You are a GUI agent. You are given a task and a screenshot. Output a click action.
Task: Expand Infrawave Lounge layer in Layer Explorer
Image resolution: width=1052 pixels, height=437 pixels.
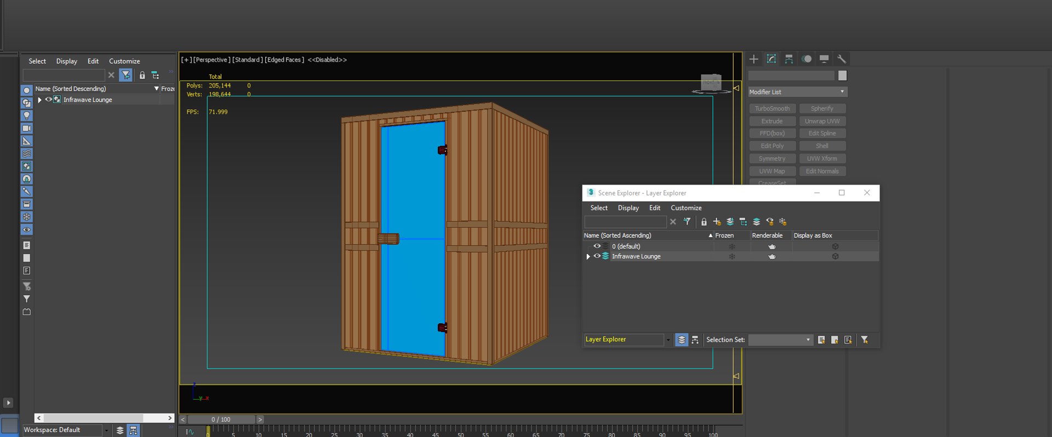point(588,256)
